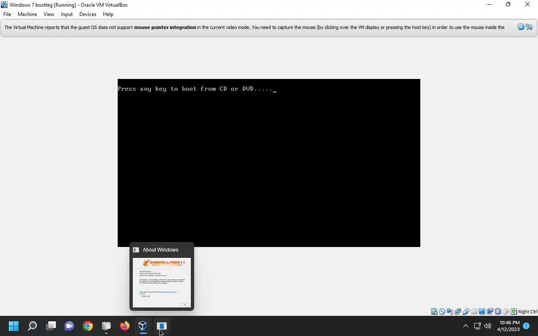Click the hard disk activity status icon

(x=434, y=312)
